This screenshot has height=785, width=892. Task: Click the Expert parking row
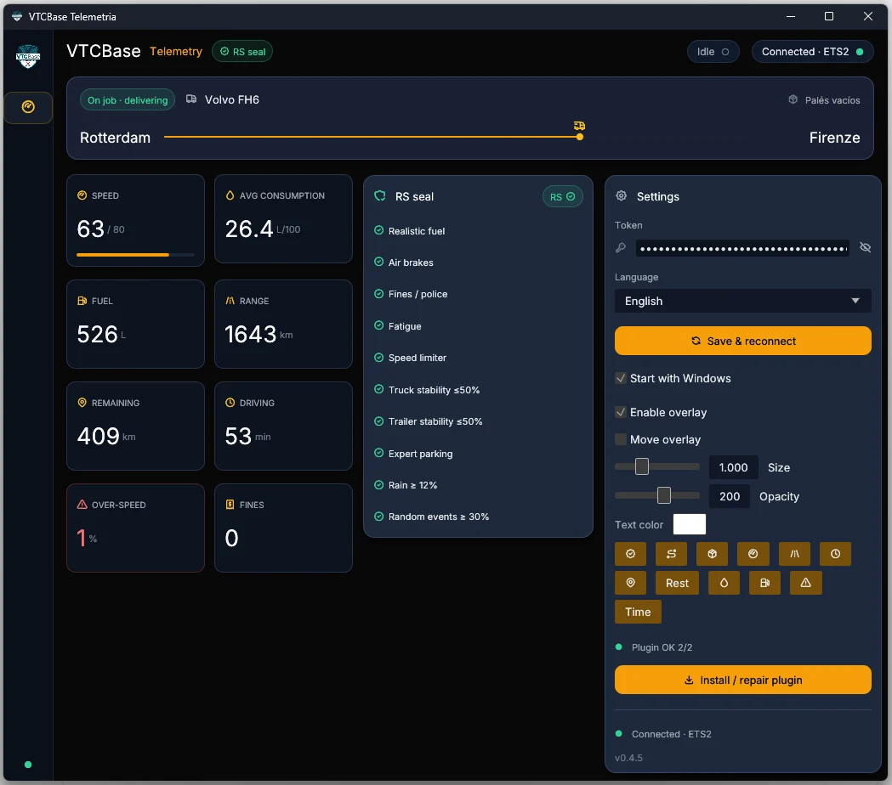(413, 453)
